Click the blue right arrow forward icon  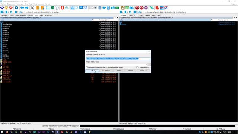tap(26, 7)
